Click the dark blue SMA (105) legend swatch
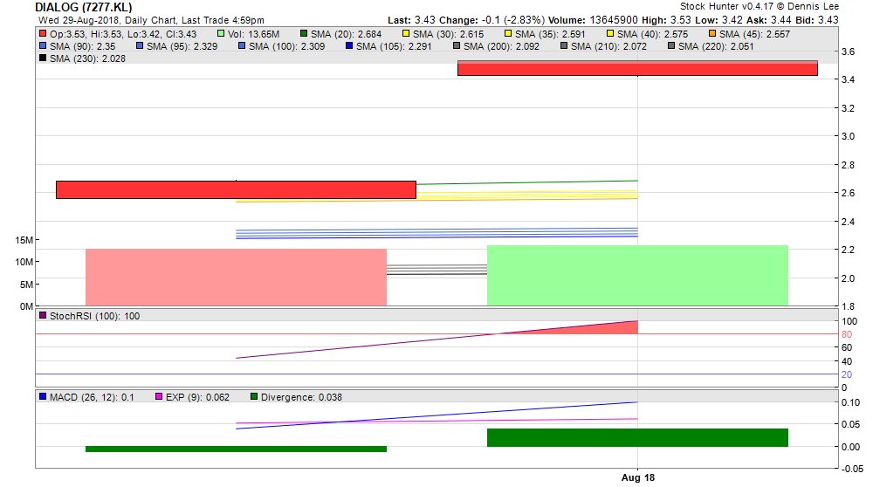 tap(349, 46)
